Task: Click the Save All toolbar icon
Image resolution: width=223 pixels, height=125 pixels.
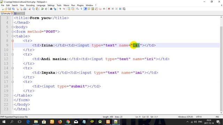Action: pos(13,9)
